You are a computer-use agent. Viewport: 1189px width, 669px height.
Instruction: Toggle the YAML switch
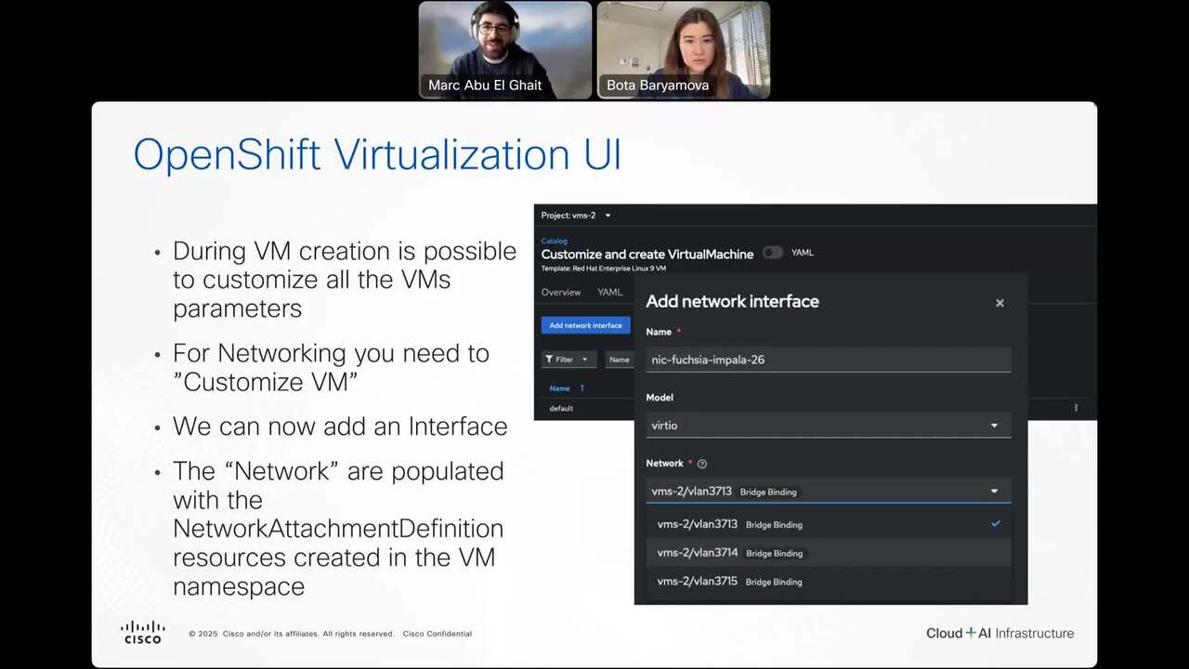[772, 253]
